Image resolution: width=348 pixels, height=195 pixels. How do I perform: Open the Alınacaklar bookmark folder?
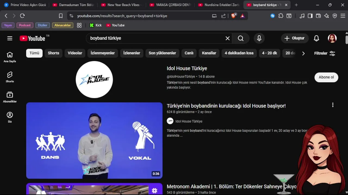(63, 25)
